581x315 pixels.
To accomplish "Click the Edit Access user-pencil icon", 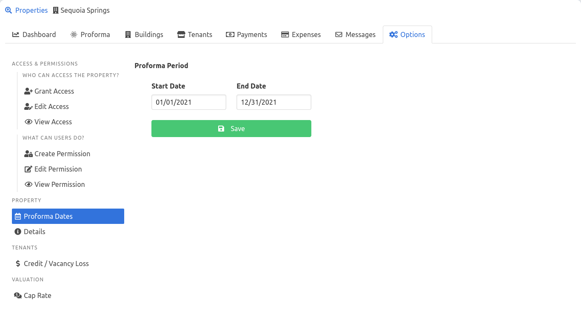I will [28, 106].
